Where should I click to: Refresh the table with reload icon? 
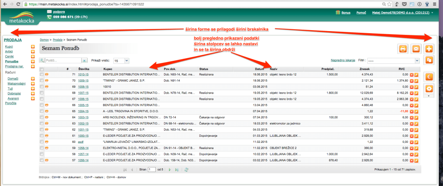coord(186,170)
